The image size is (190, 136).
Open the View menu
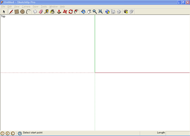(x=17, y=7)
